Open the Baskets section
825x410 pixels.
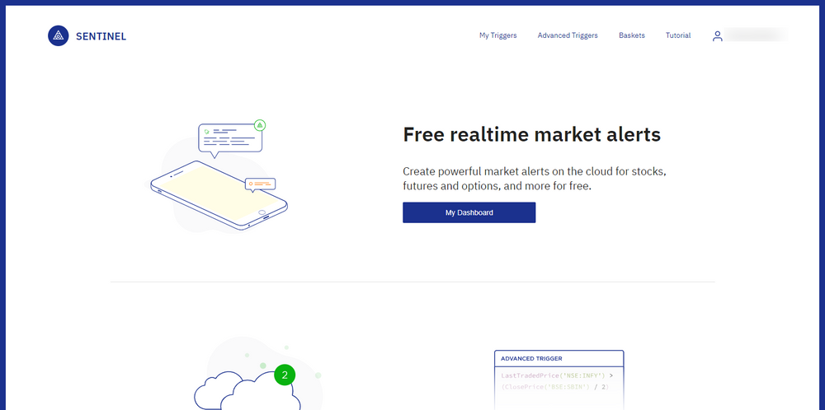pos(632,35)
